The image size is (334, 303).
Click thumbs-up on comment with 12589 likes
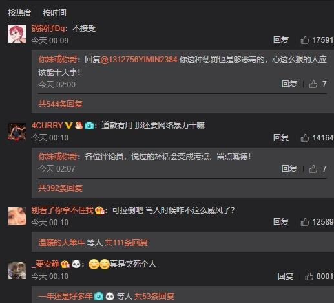[305, 222]
